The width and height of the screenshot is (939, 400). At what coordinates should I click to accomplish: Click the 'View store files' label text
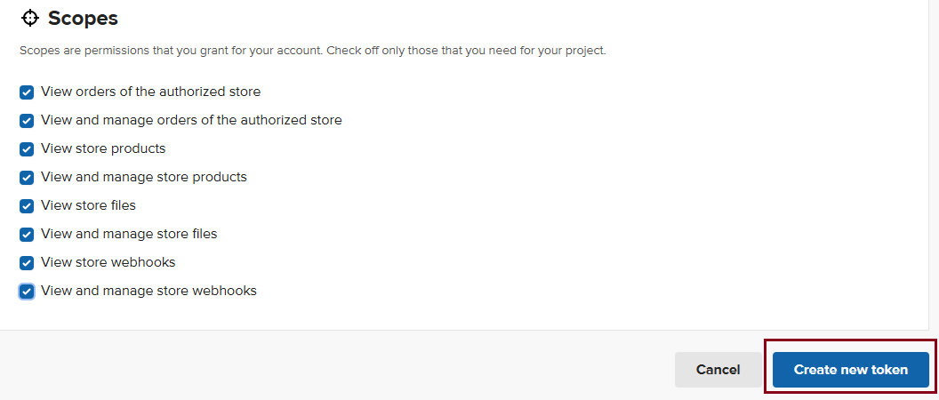(x=88, y=205)
